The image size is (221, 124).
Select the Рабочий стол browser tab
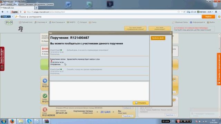tap(17, 8)
